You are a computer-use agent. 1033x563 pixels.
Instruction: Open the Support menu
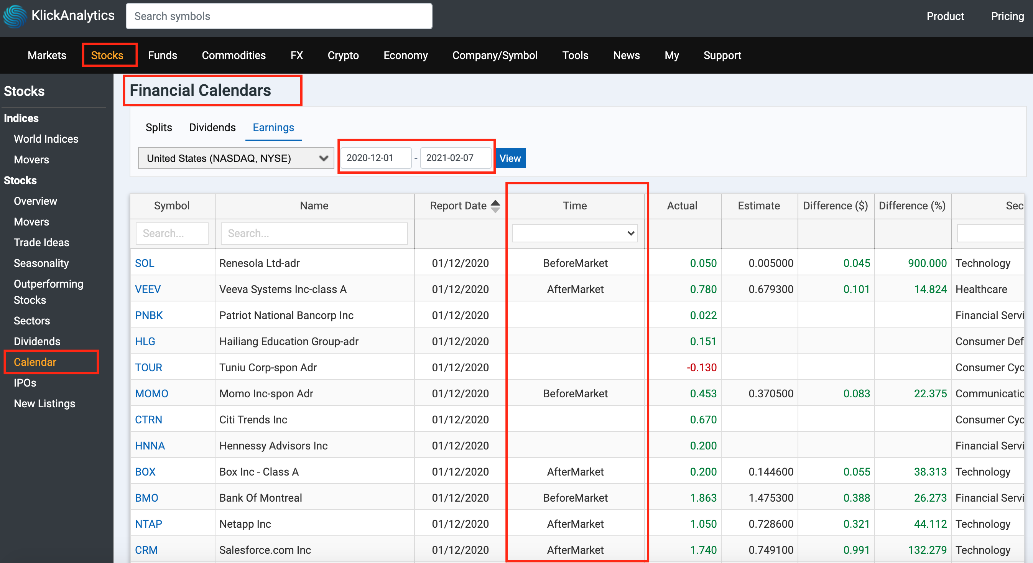[x=722, y=55]
